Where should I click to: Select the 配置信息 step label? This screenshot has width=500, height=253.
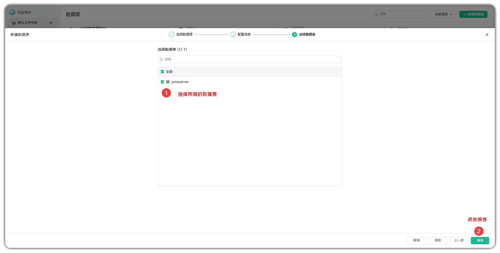pyautogui.click(x=243, y=34)
